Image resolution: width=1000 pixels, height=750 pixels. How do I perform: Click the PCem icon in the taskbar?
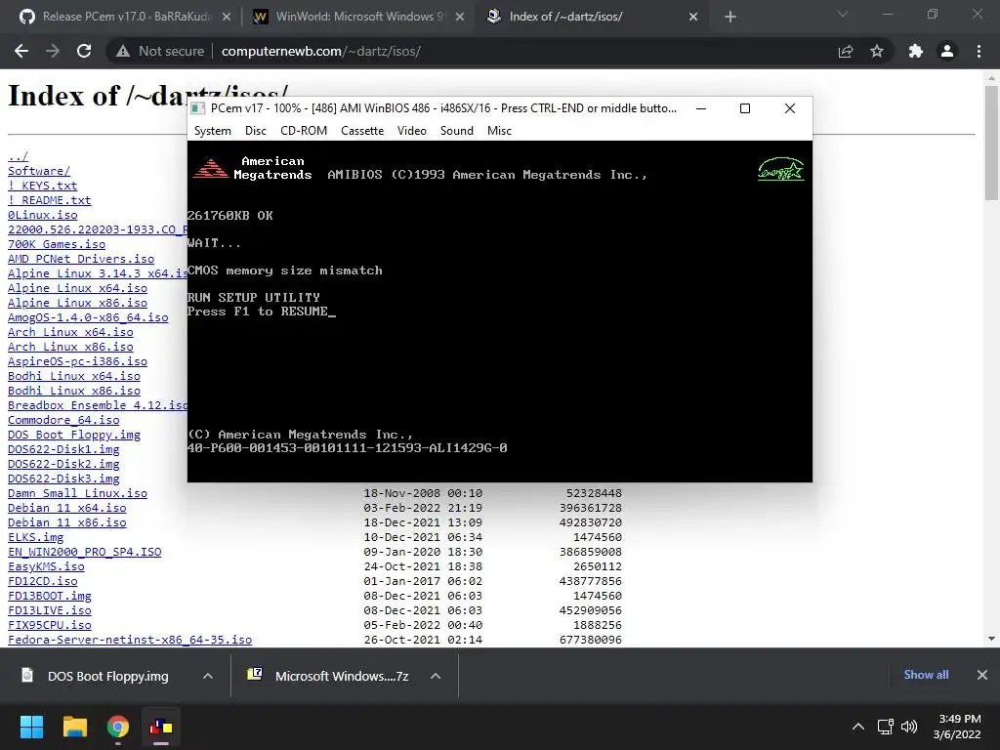[x=161, y=727]
